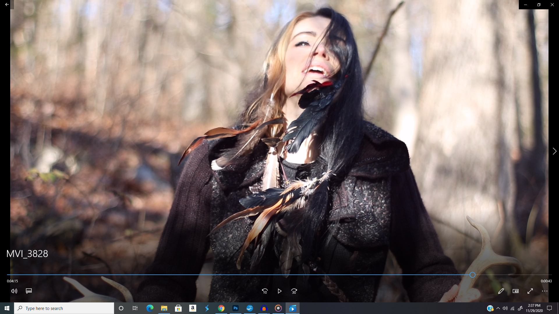
Task: Go back using the top-left arrow
Action: [7, 5]
